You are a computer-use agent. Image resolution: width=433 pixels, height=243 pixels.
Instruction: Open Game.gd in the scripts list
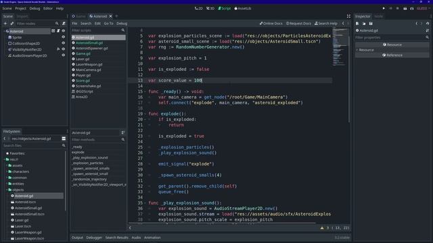pos(83,54)
